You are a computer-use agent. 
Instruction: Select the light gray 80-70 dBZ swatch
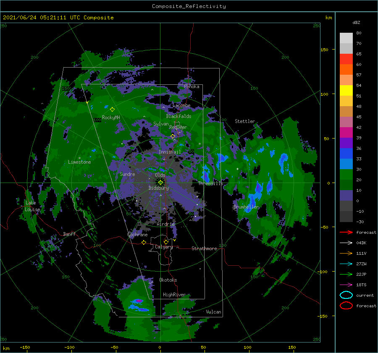point(346,38)
